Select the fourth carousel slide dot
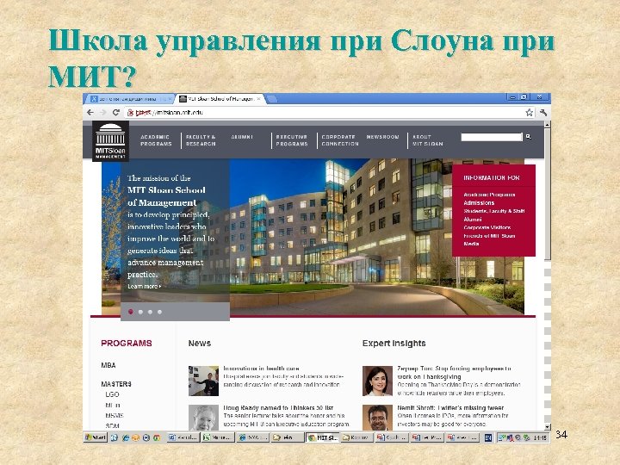 [160, 312]
